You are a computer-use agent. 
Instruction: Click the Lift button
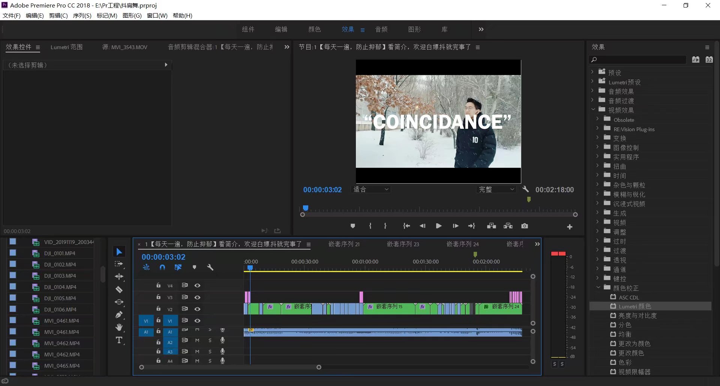point(491,226)
